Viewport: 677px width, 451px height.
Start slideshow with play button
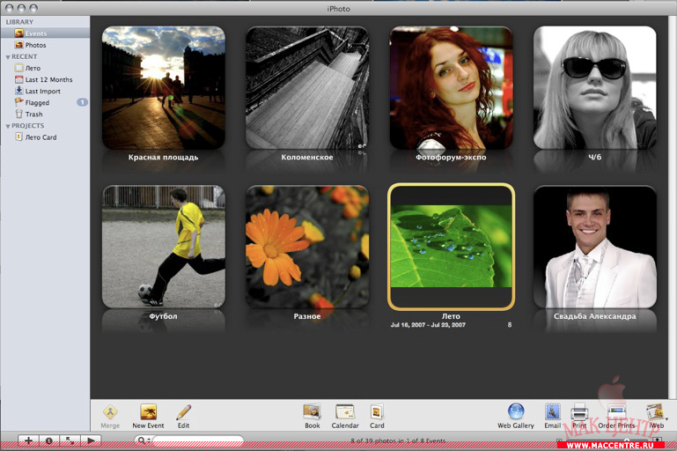(x=91, y=440)
